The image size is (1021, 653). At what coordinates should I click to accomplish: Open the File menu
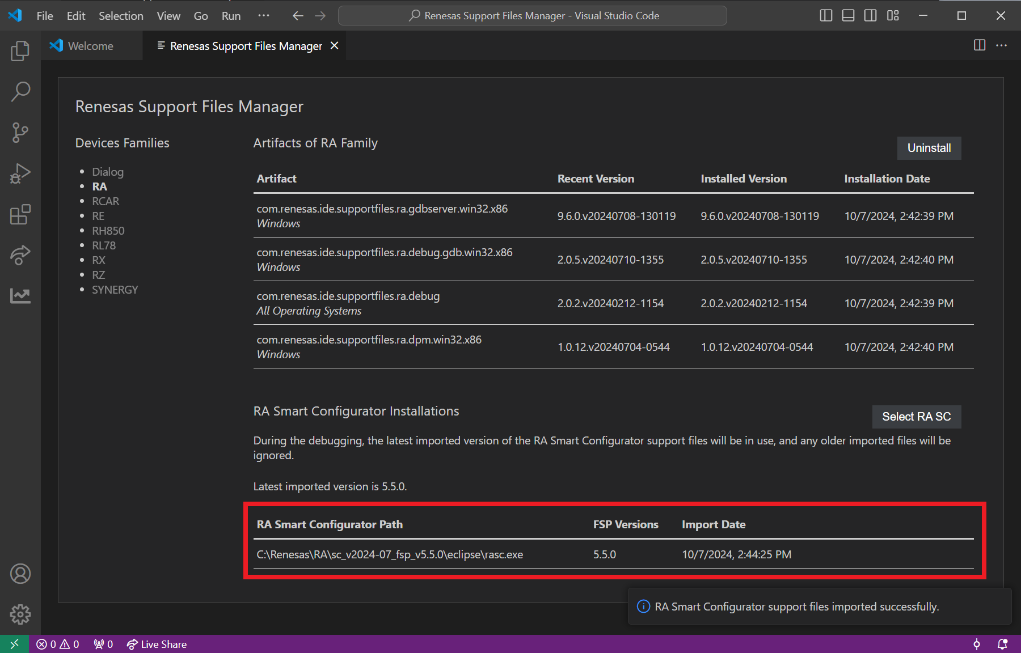pos(45,16)
